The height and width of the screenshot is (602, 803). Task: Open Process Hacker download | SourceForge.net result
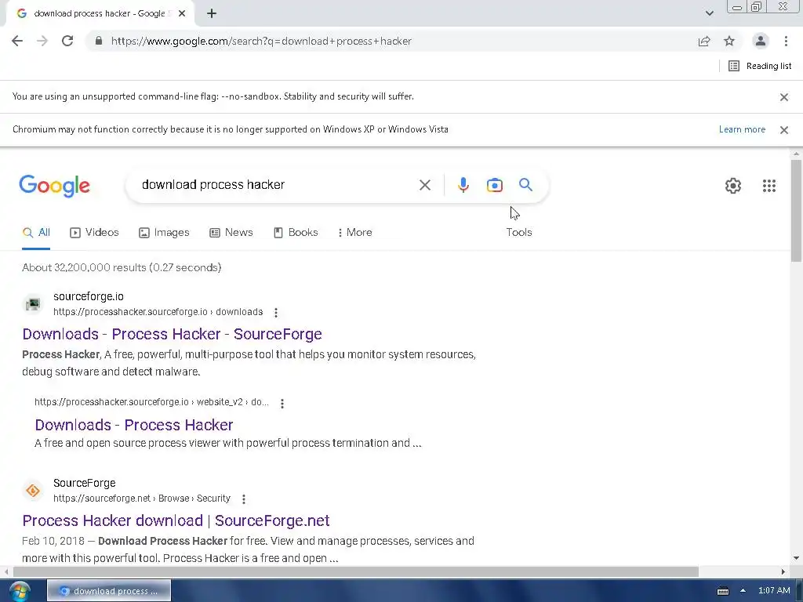click(x=176, y=520)
